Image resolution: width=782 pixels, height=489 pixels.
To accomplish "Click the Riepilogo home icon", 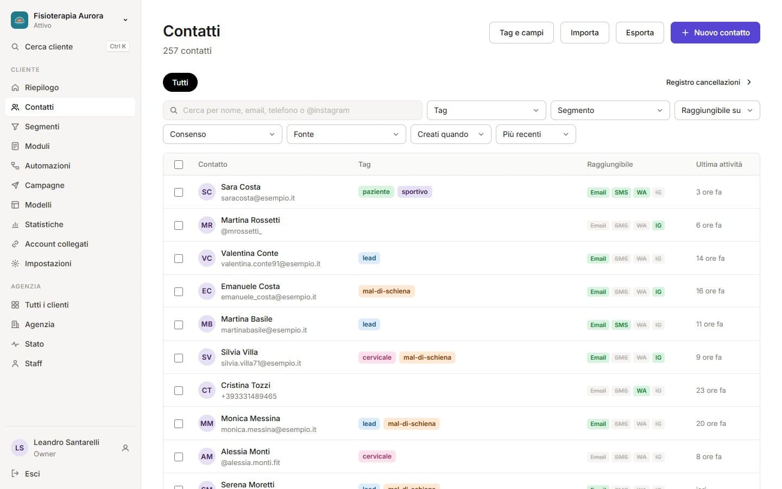I will pos(15,87).
